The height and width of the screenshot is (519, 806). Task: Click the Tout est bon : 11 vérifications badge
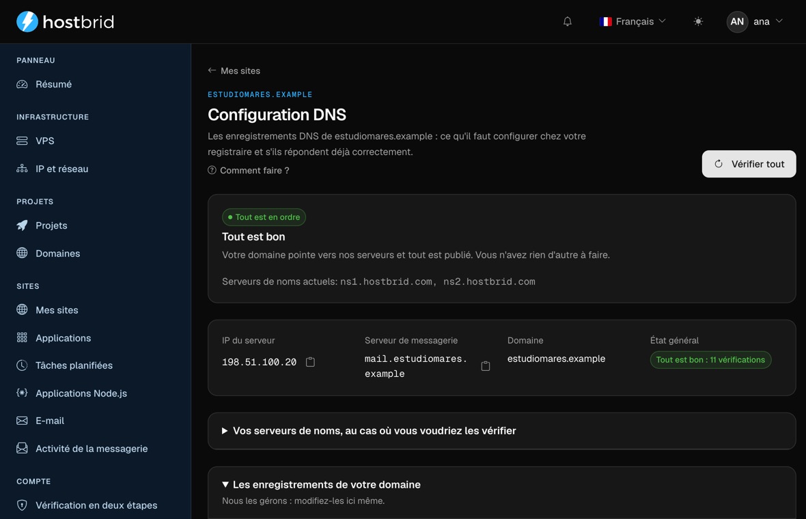(x=710, y=360)
